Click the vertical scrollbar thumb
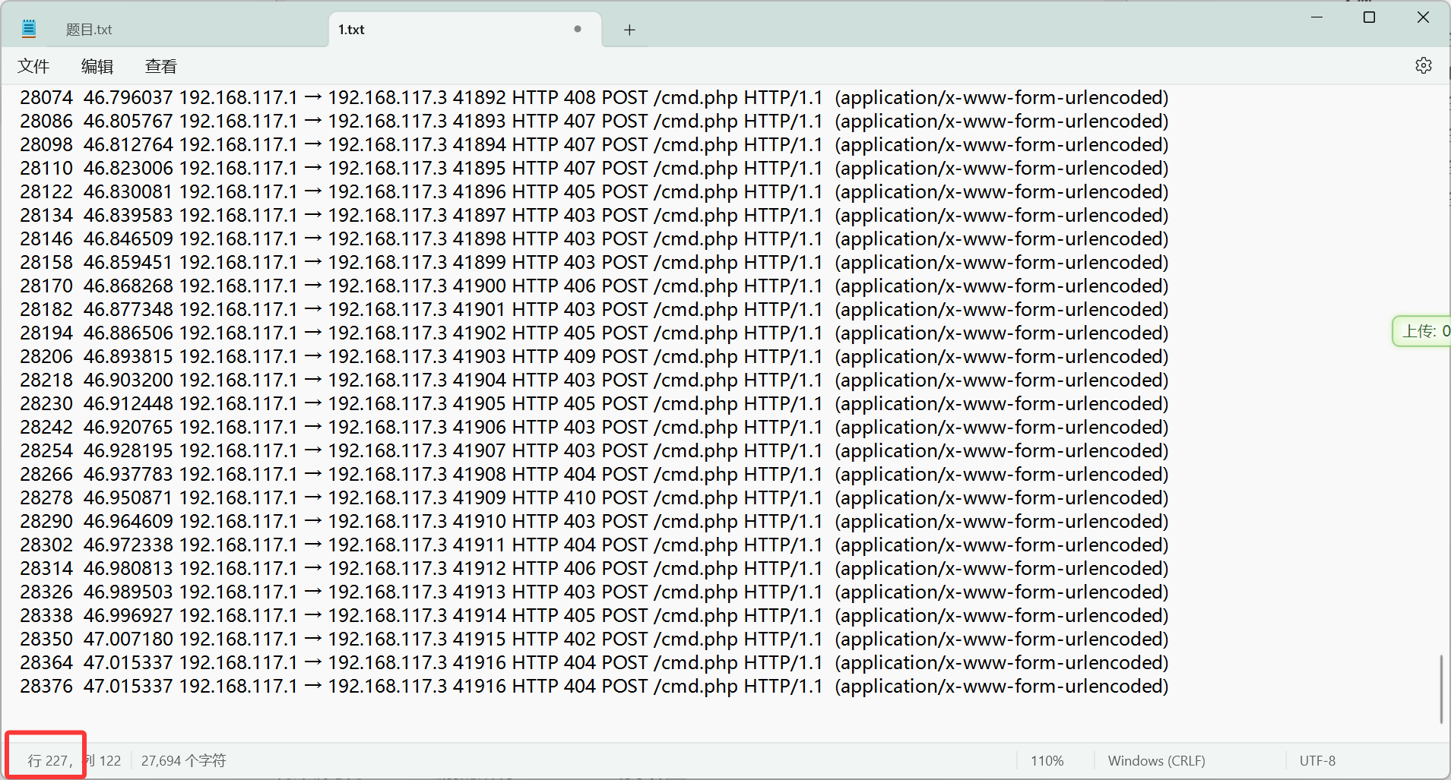Image resolution: width=1451 pixels, height=780 pixels. 1440,688
